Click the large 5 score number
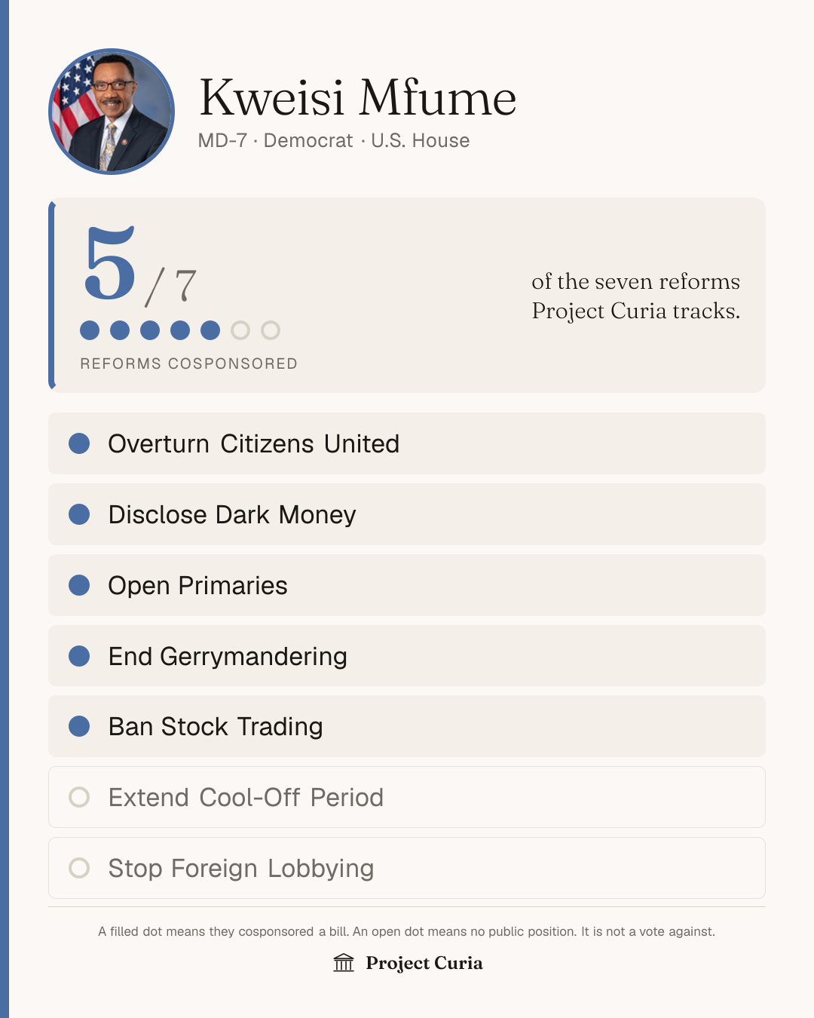Viewport: 814px width, 1018px height. [x=110, y=263]
